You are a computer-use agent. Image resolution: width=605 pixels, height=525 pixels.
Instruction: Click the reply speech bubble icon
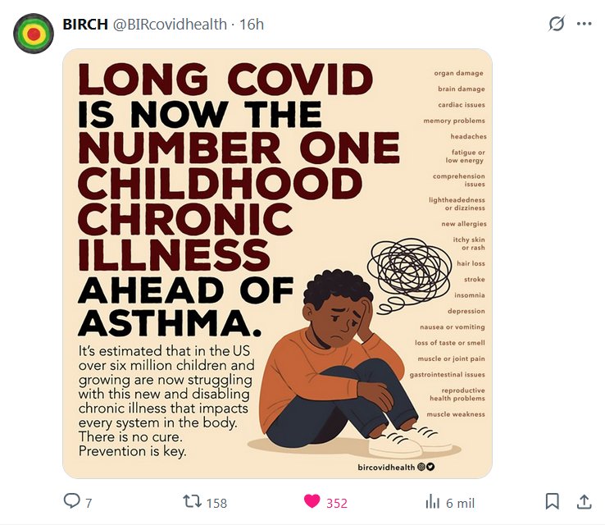point(72,501)
